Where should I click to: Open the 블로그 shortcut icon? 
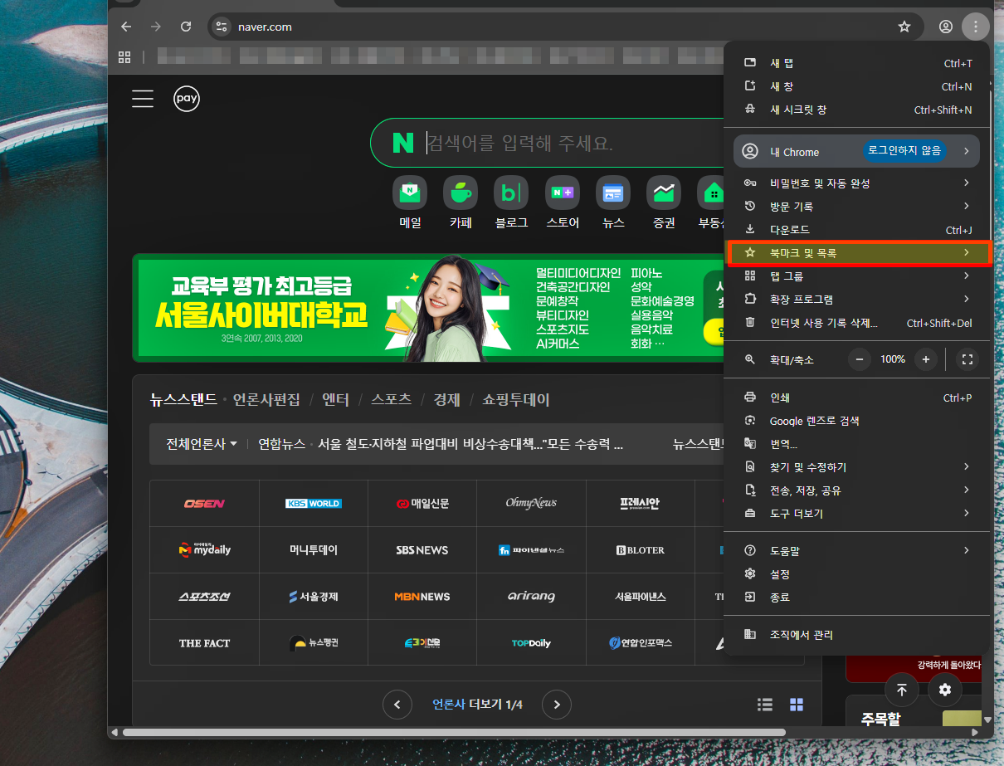511,193
